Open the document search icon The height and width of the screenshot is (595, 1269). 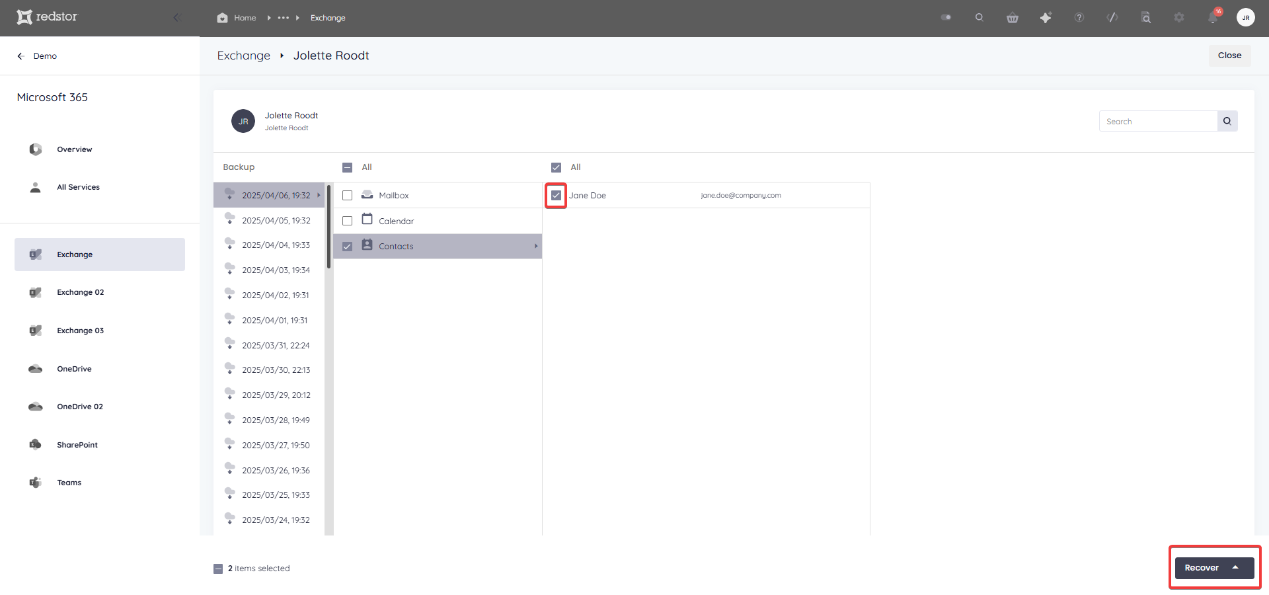coord(1145,18)
